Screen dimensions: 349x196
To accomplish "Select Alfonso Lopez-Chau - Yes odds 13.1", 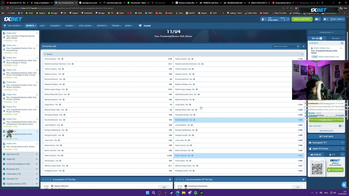I will 108,166.
